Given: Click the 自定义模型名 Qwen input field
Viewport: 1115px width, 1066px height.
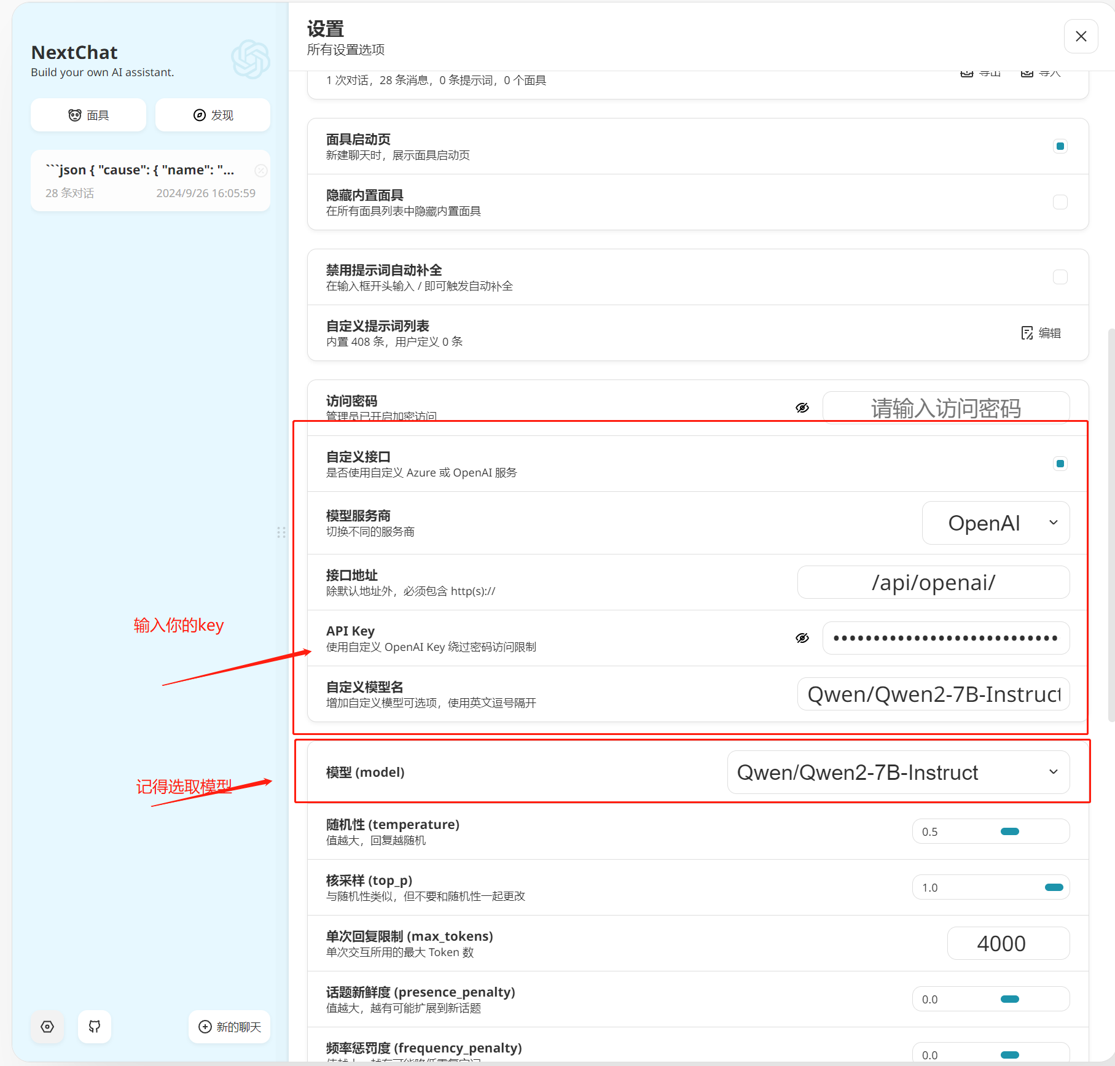Looking at the screenshot, I should click(934, 694).
